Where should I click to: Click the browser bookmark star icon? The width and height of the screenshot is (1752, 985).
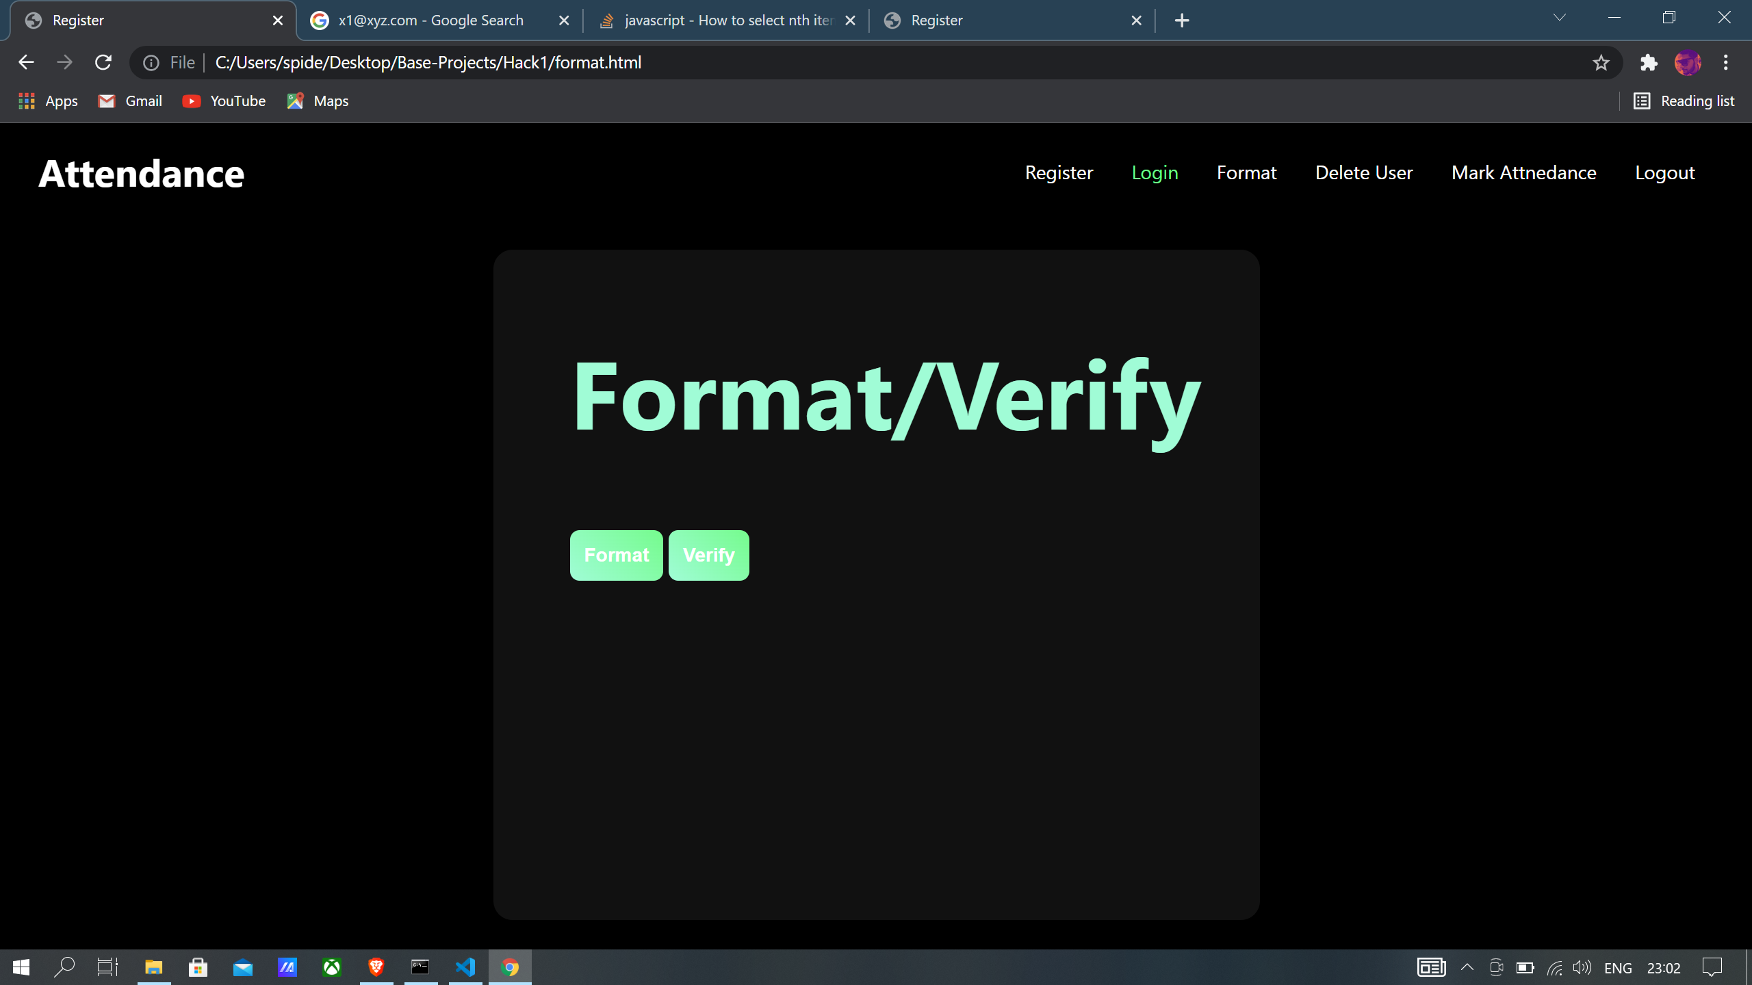click(x=1601, y=62)
